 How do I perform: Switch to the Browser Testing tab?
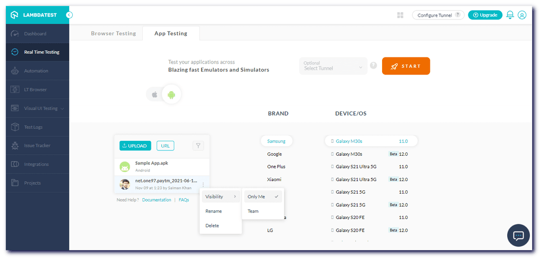tap(113, 33)
